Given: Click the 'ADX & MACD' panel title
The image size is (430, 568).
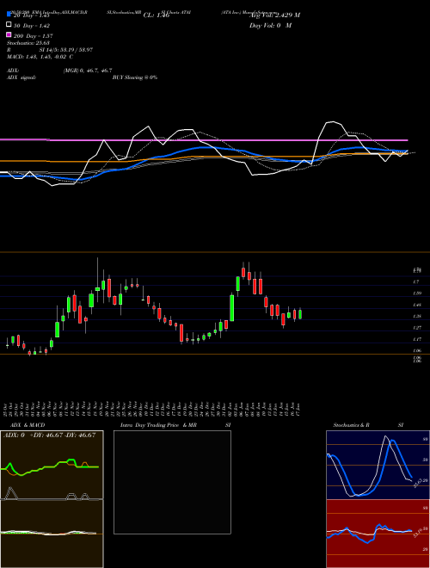Looking at the screenshot, I should coord(28,425).
